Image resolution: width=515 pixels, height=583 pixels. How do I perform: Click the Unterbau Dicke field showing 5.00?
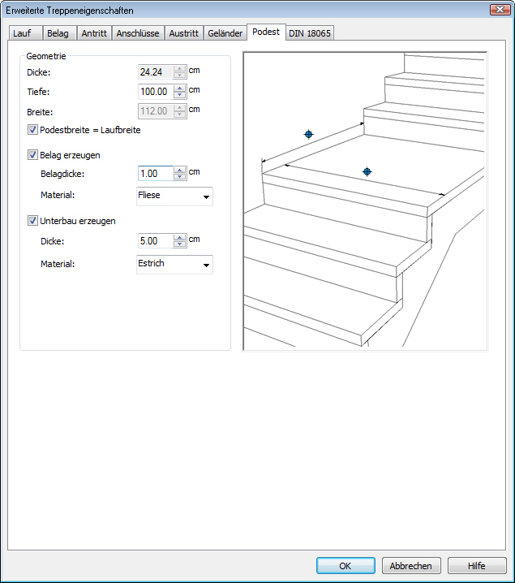tap(155, 241)
